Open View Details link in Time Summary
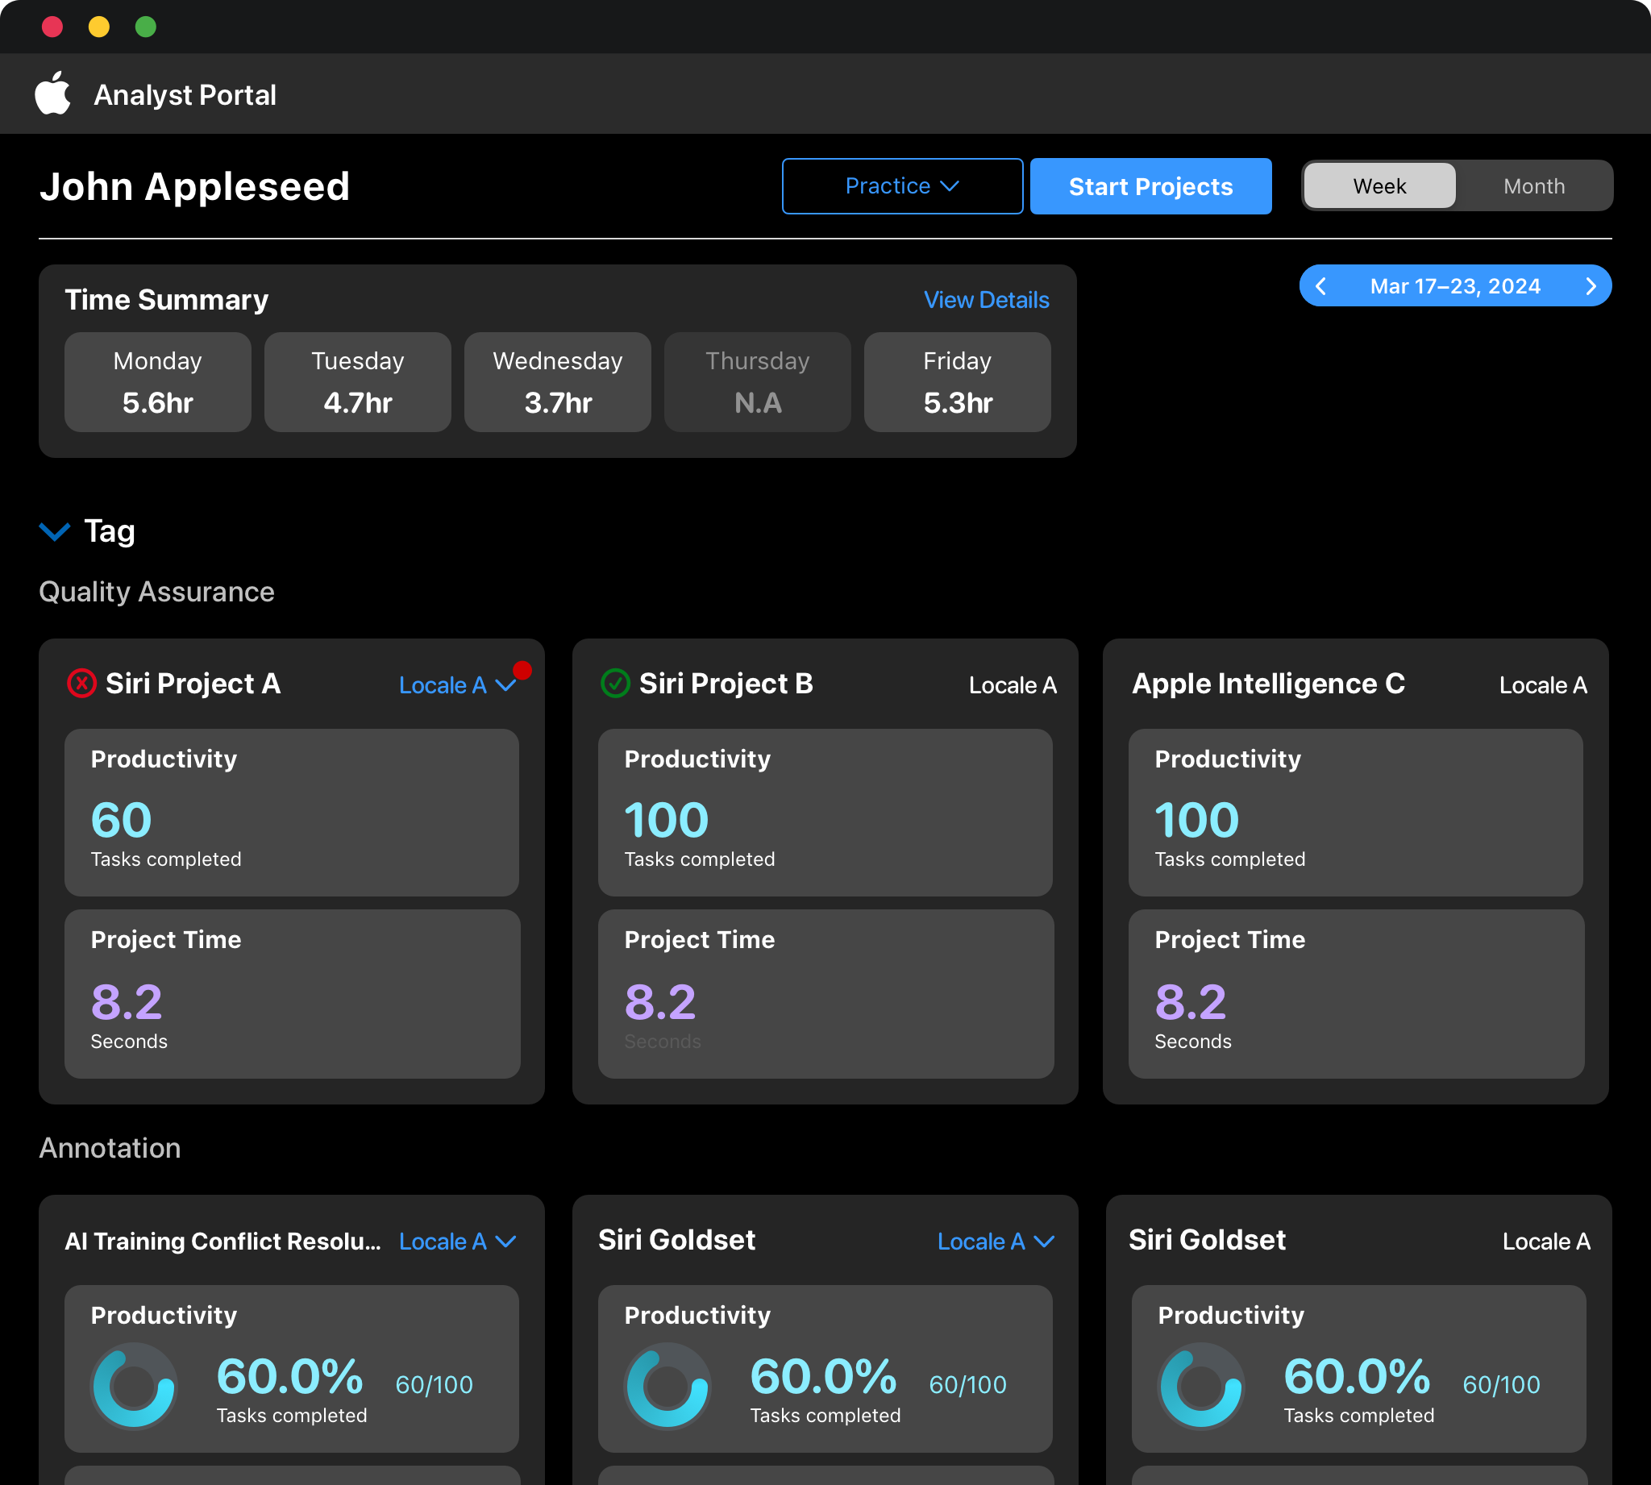Viewport: 1651px width, 1485px height. [986, 300]
